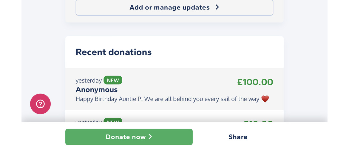Click the partially hidden second NEW badge
Viewport: 349px width, 161px height.
113,120
